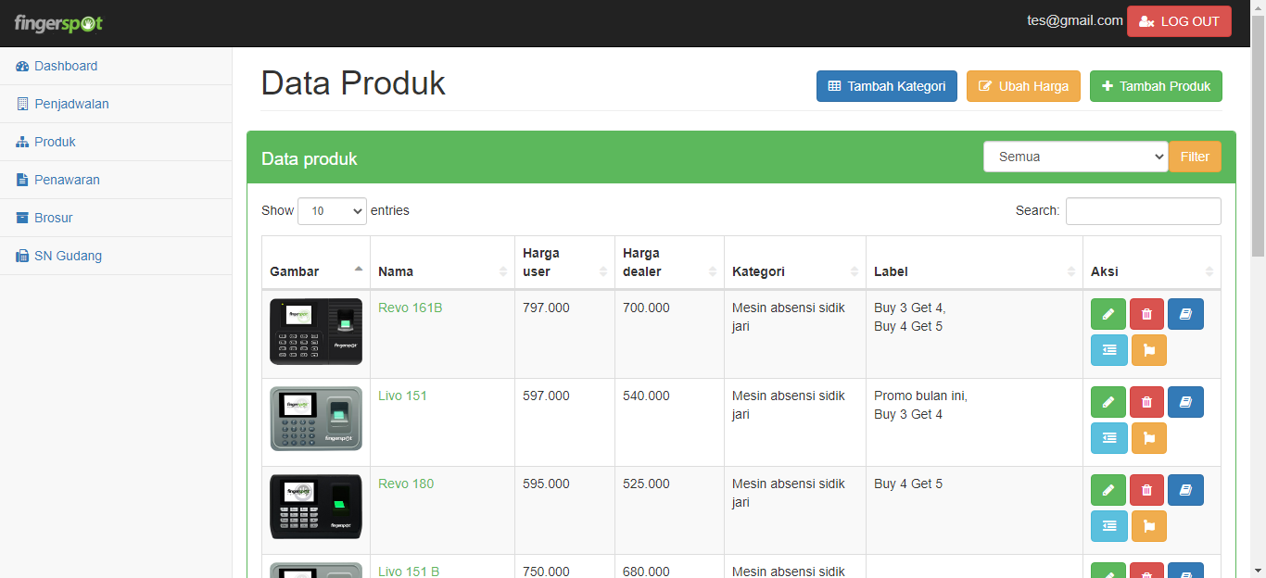Click inside the Search input field
This screenshot has height=578, width=1266.
point(1143,211)
